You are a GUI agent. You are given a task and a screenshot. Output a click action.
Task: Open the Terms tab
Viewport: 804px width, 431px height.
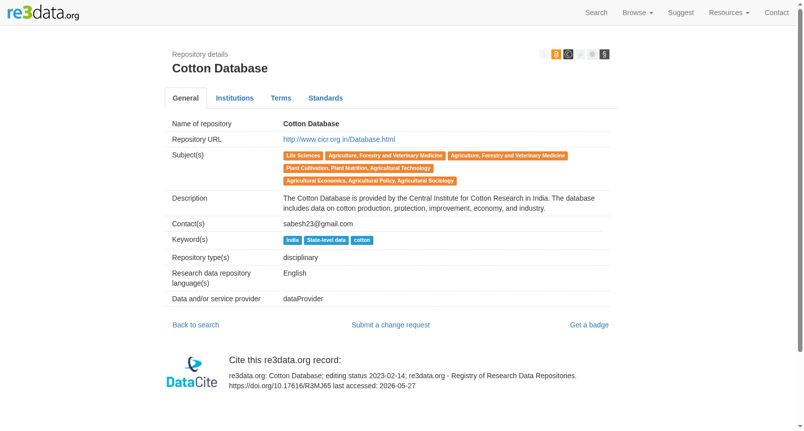pyautogui.click(x=281, y=98)
